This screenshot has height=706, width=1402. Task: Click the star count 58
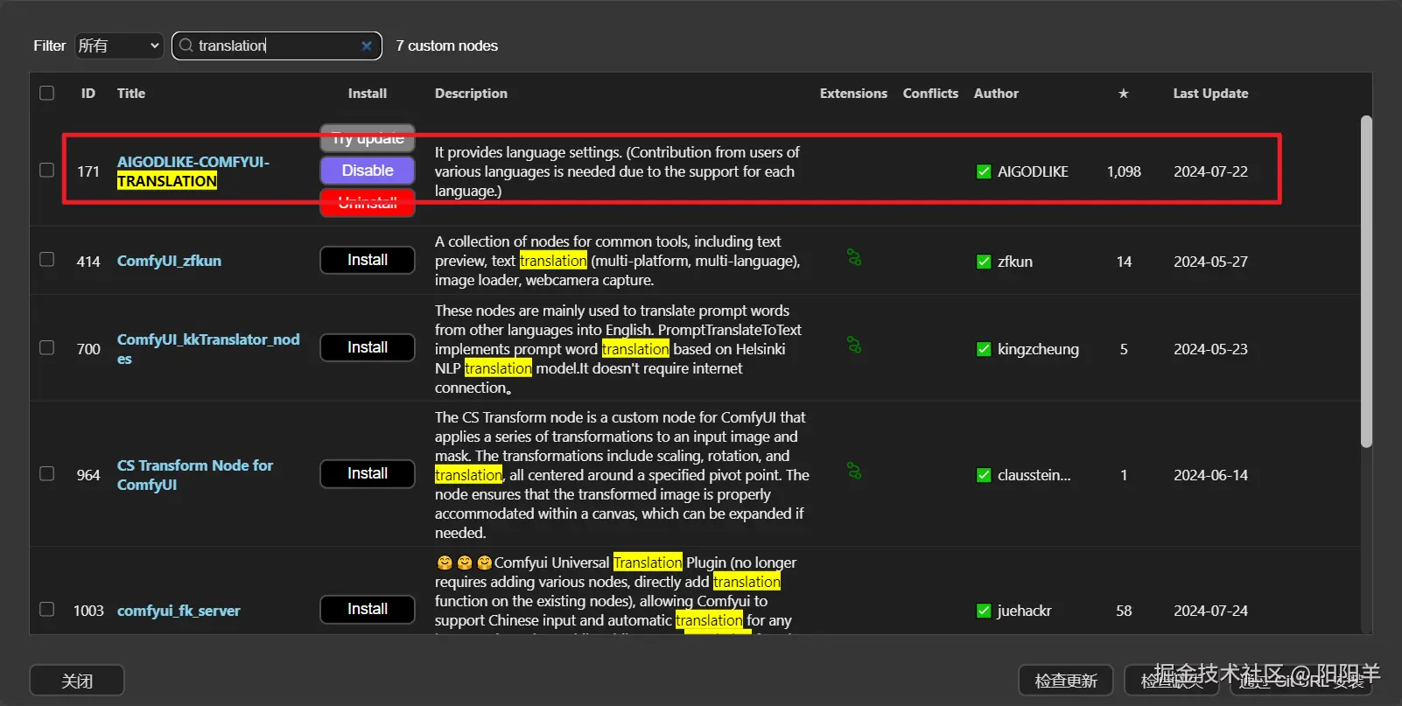coord(1124,611)
